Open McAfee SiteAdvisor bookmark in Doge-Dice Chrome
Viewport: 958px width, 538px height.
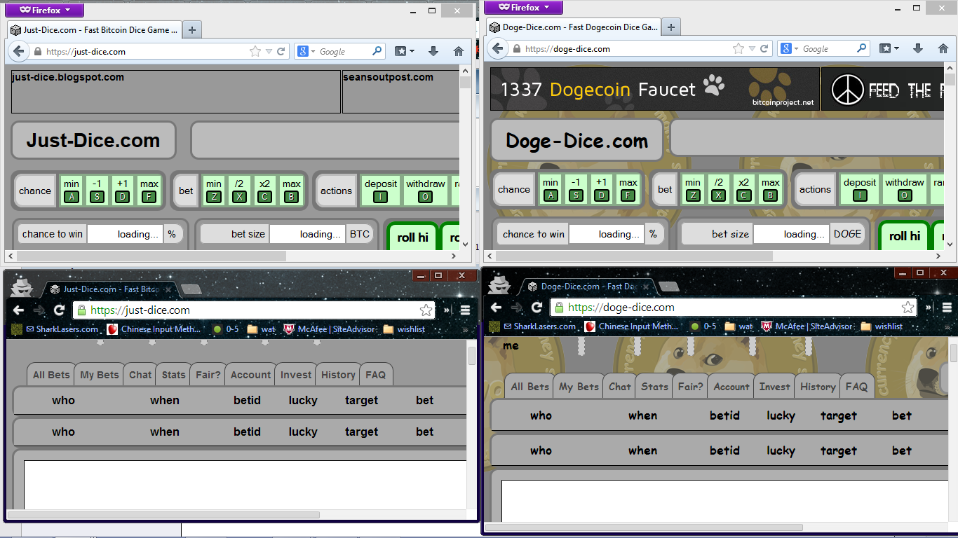coord(807,326)
